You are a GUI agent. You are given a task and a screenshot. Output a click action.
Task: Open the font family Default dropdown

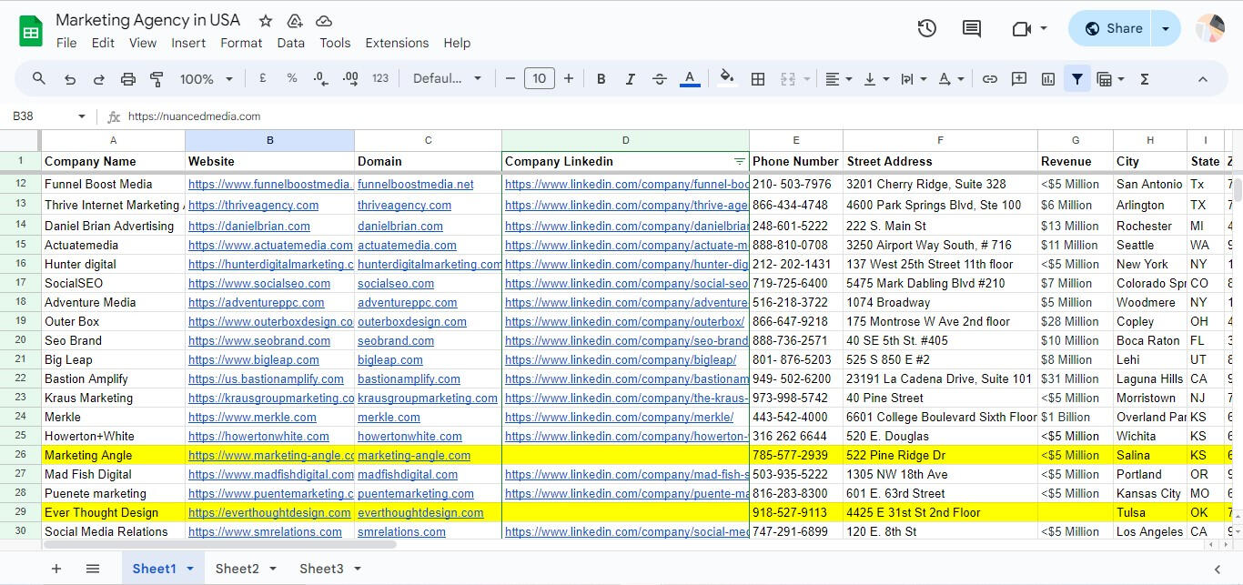447,79
